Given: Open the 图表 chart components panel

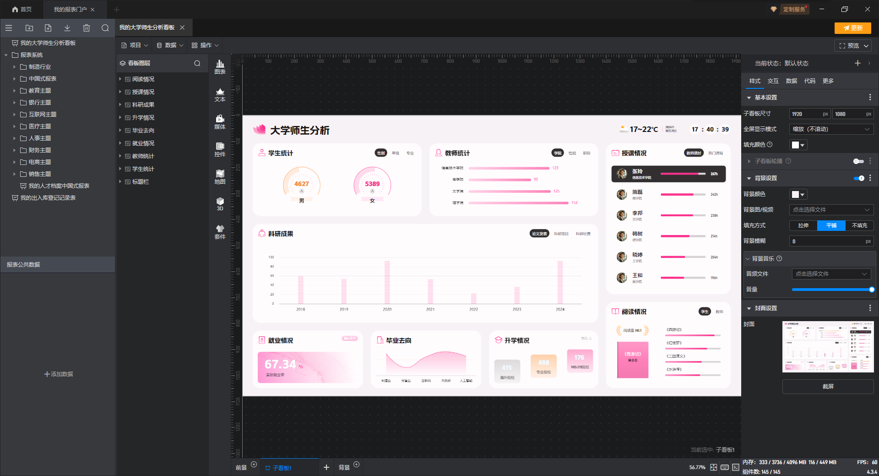Looking at the screenshot, I should pos(220,67).
